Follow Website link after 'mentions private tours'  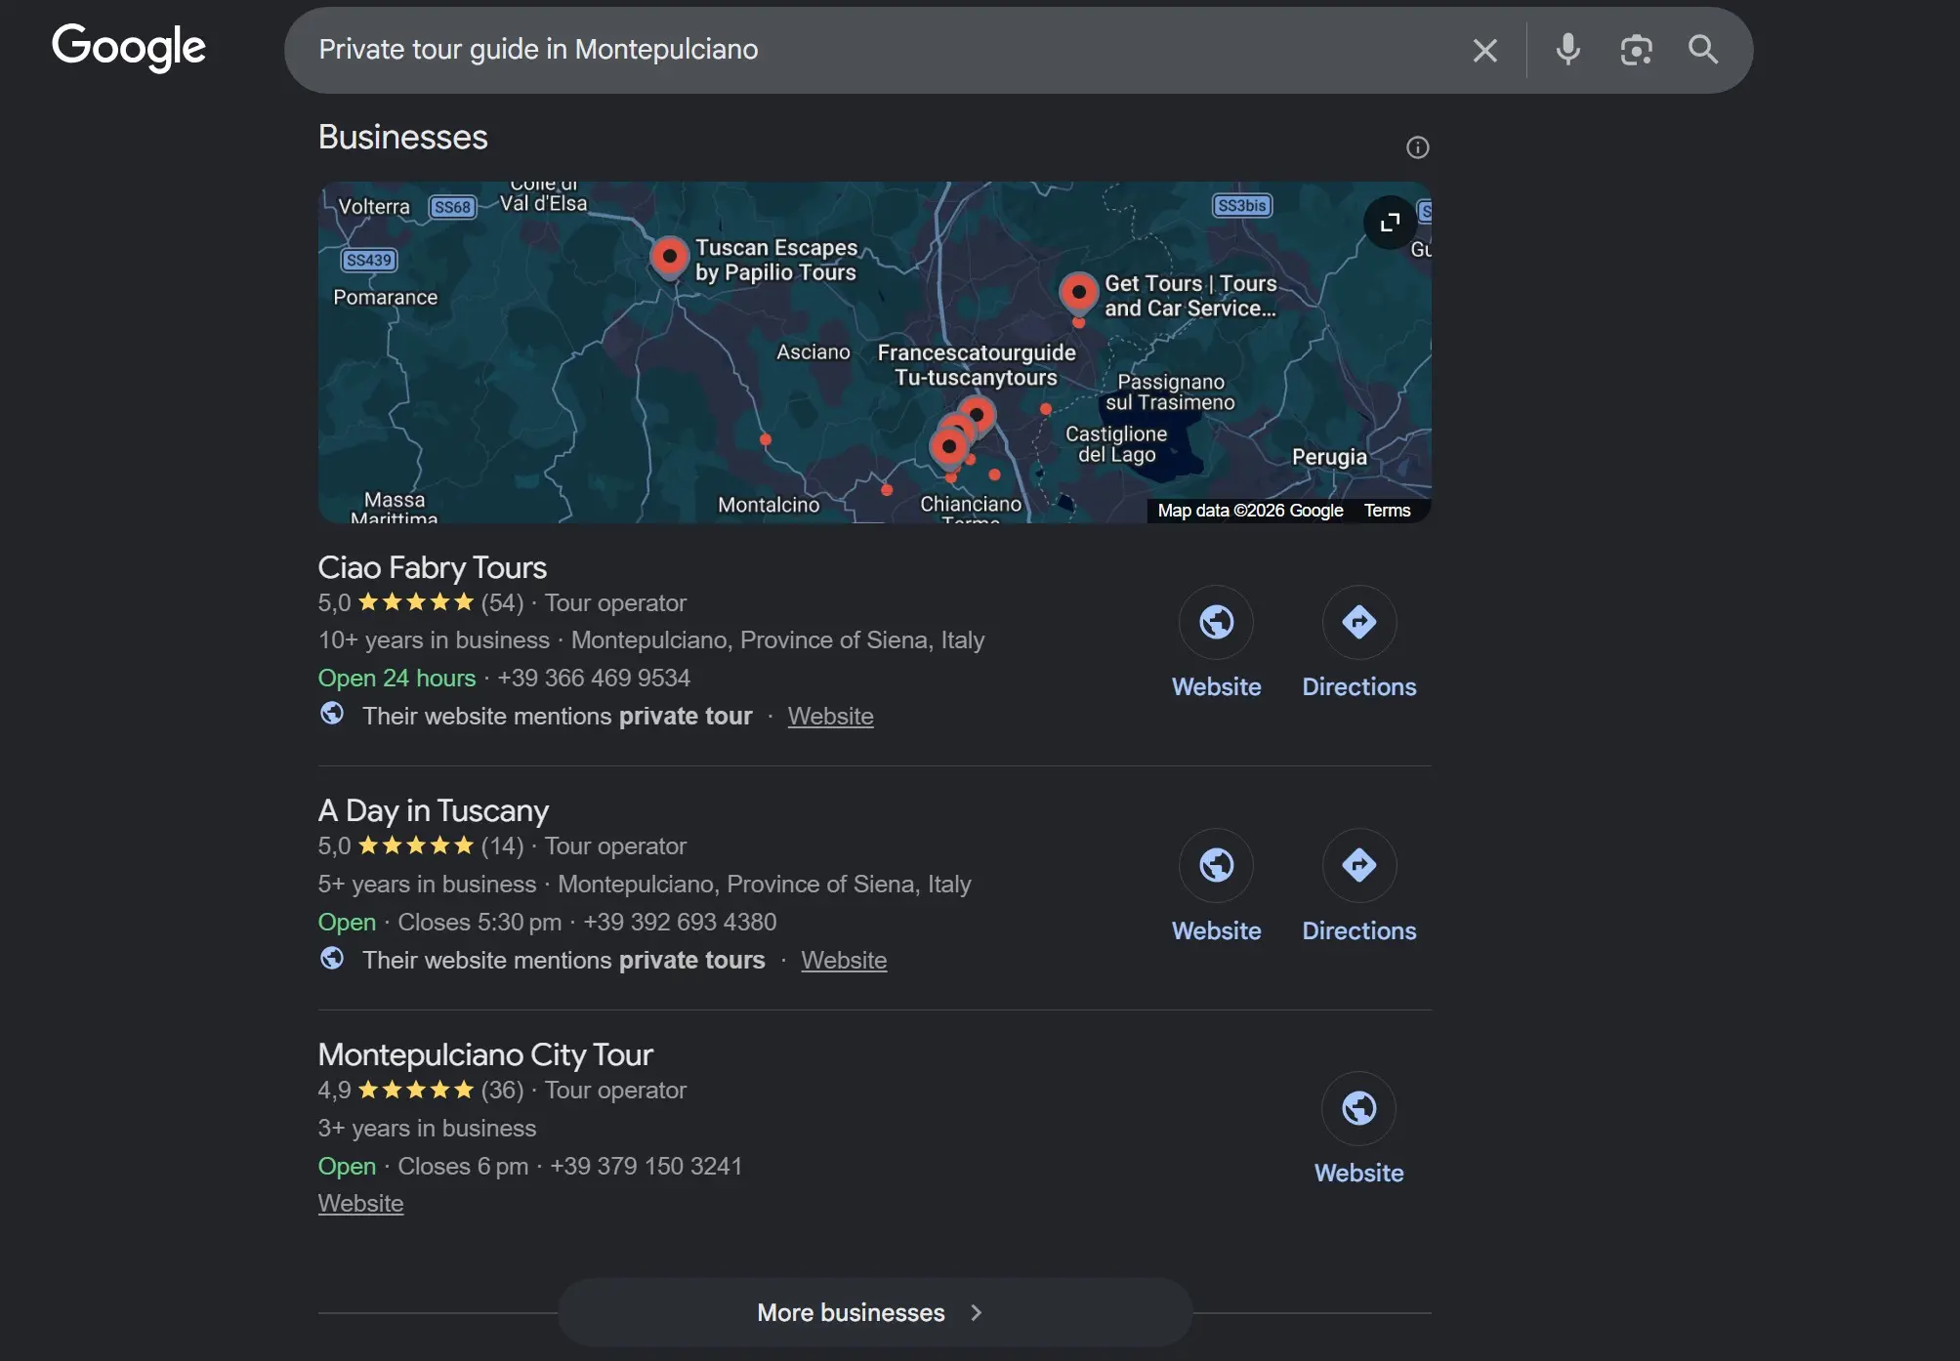(844, 960)
